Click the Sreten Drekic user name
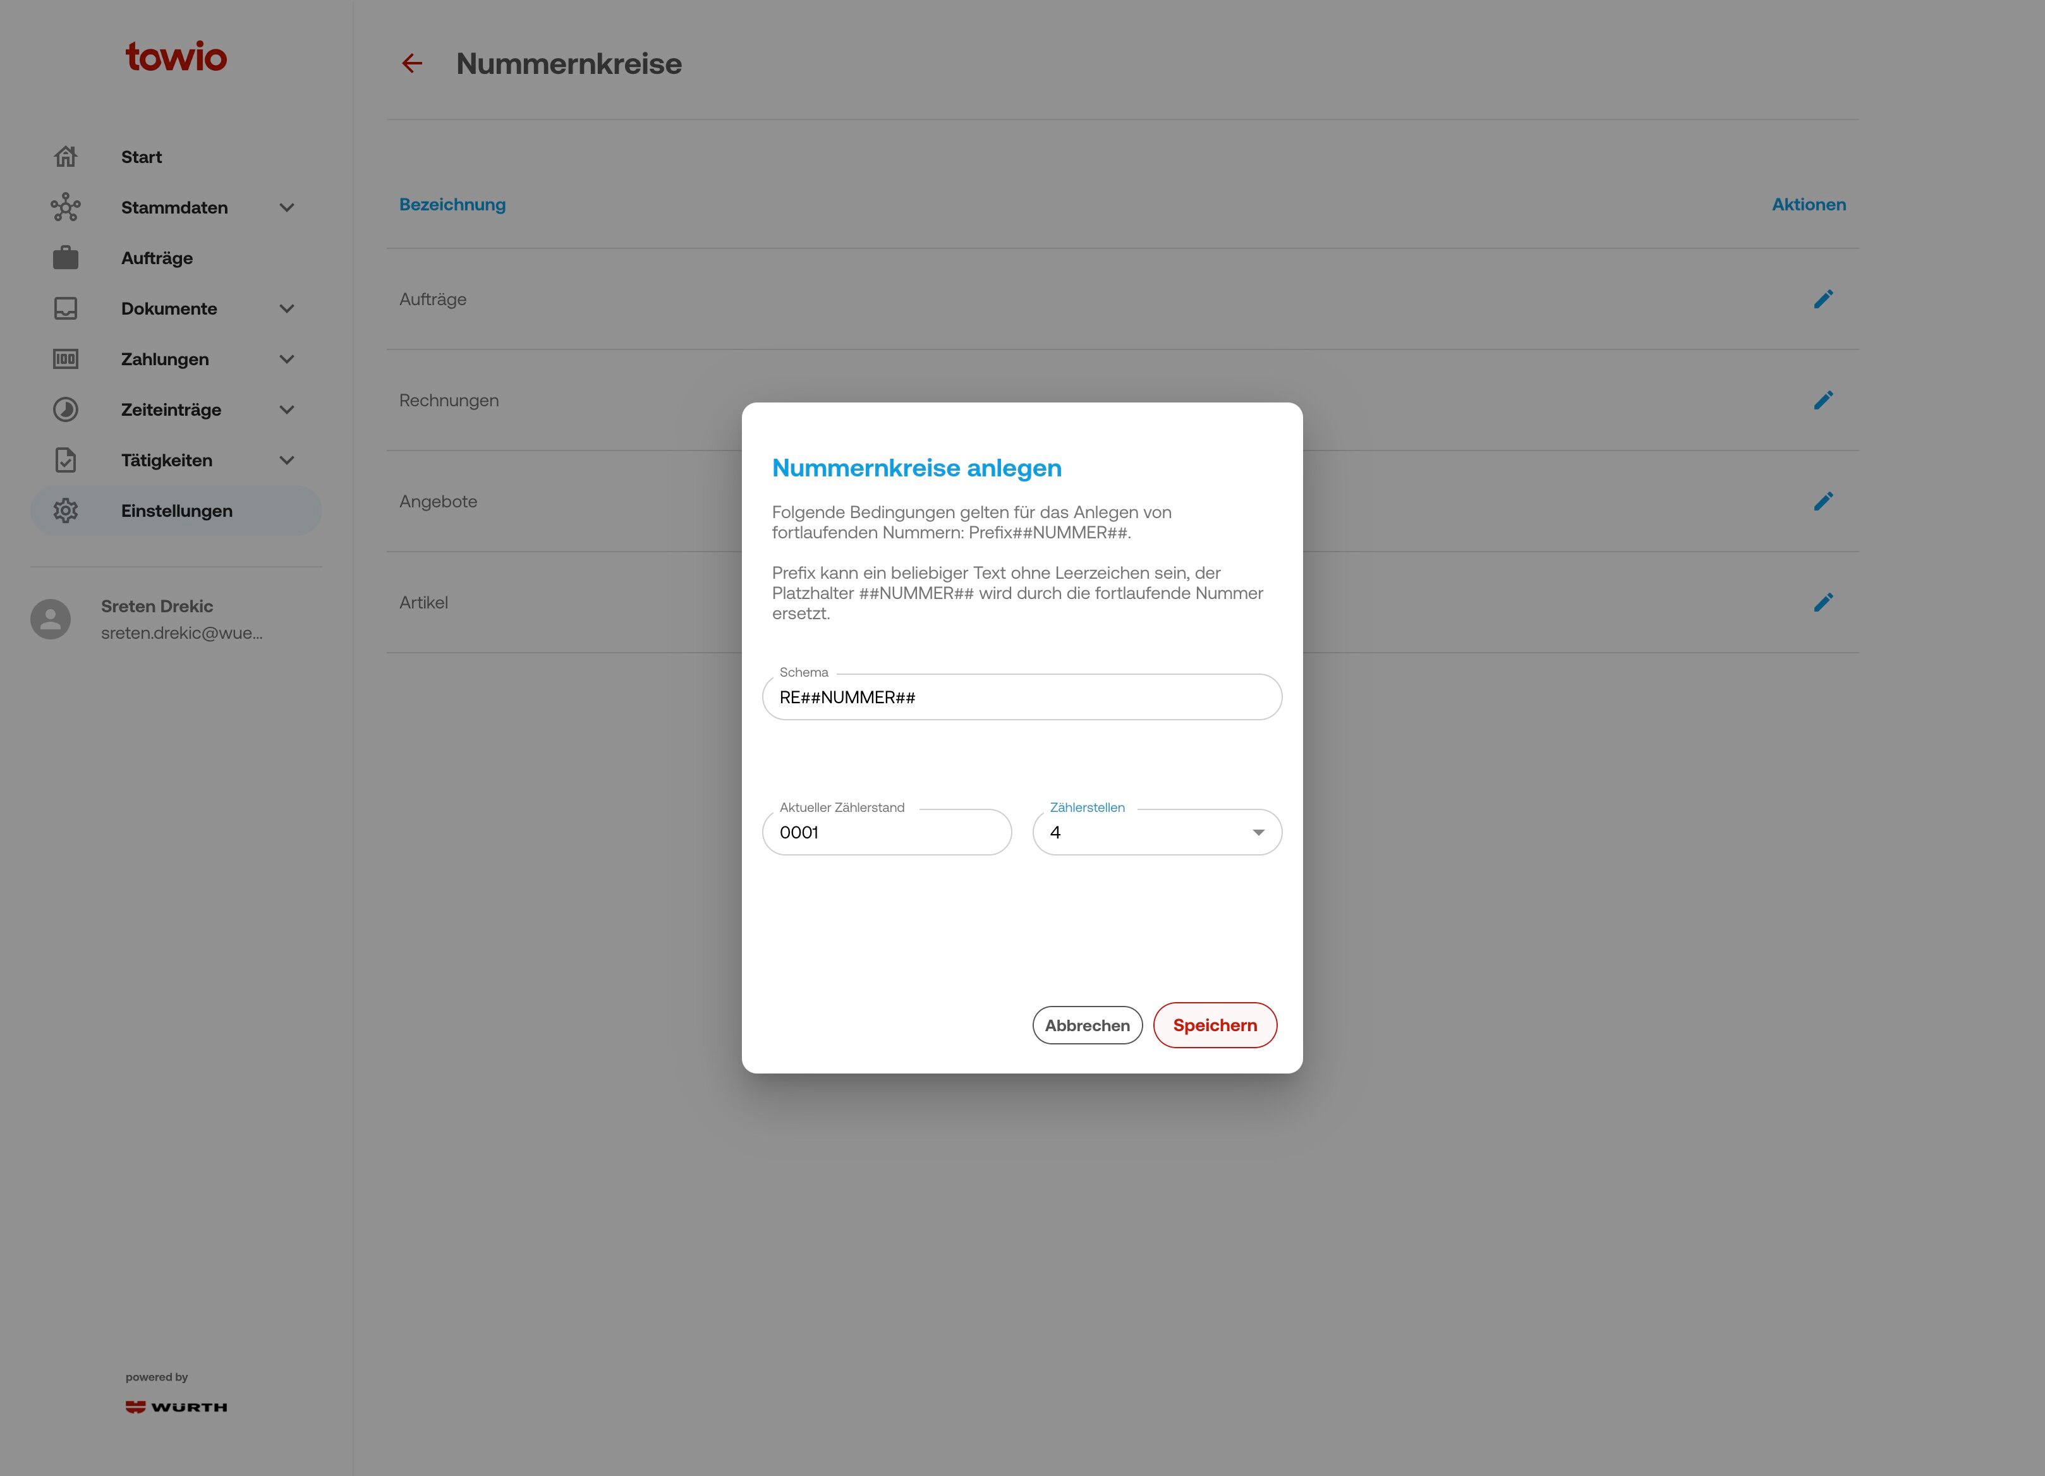The image size is (2045, 1476). pyautogui.click(x=157, y=606)
